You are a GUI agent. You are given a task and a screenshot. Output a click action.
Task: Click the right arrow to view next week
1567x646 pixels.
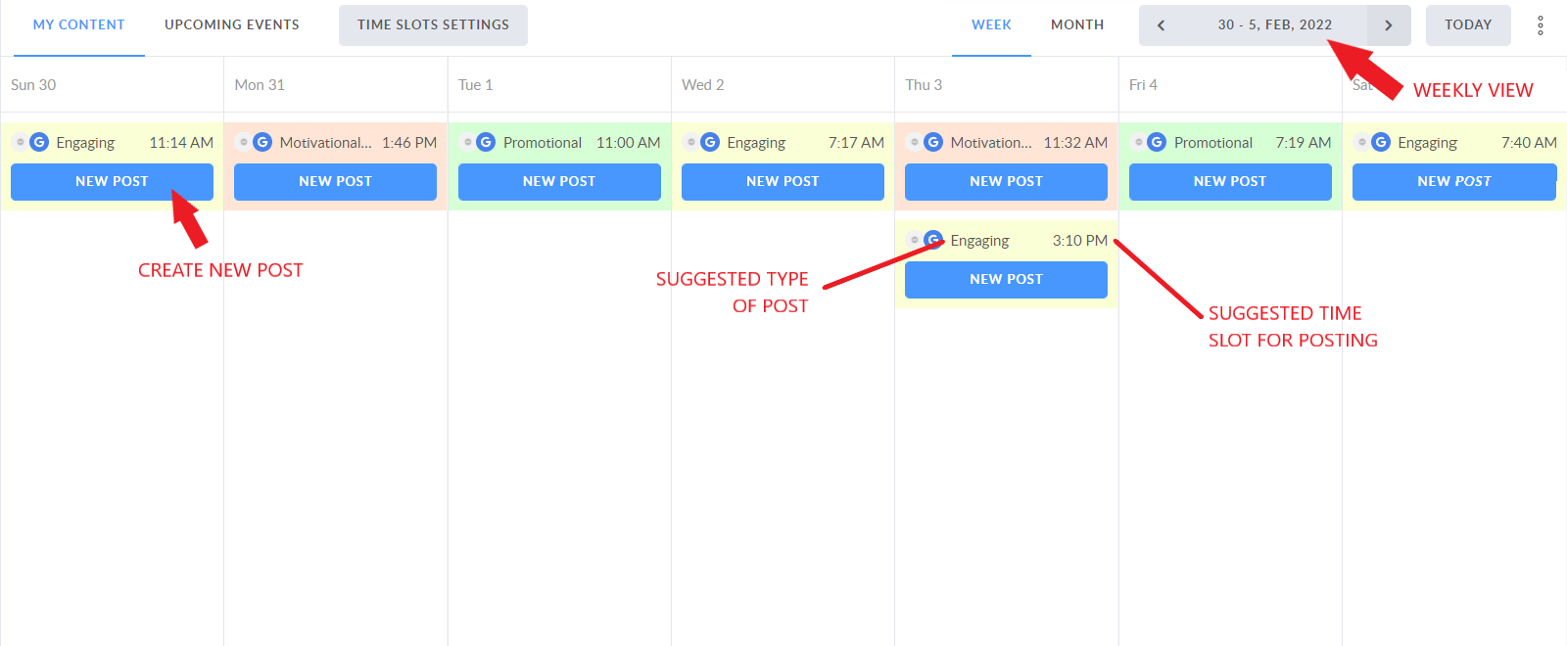(x=1389, y=24)
